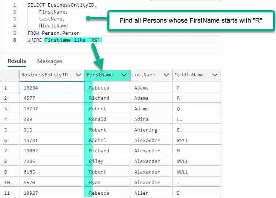Click MiddleName in query line 4
Viewport: 276px width, 198px height.
pos(53,26)
